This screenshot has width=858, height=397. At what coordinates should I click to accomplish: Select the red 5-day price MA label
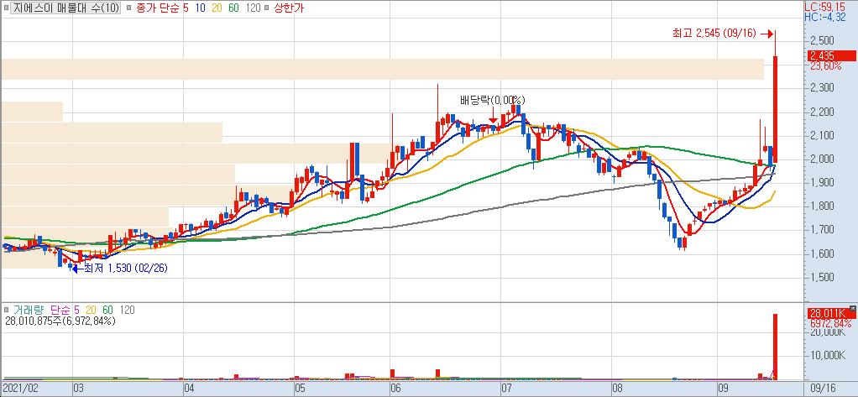pos(186,8)
